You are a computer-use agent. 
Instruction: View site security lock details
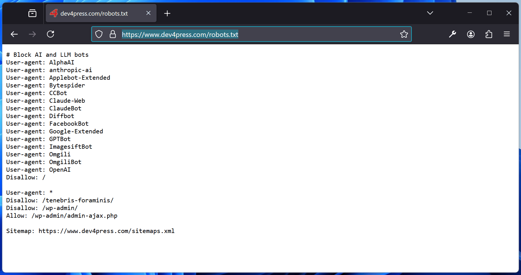click(x=113, y=34)
